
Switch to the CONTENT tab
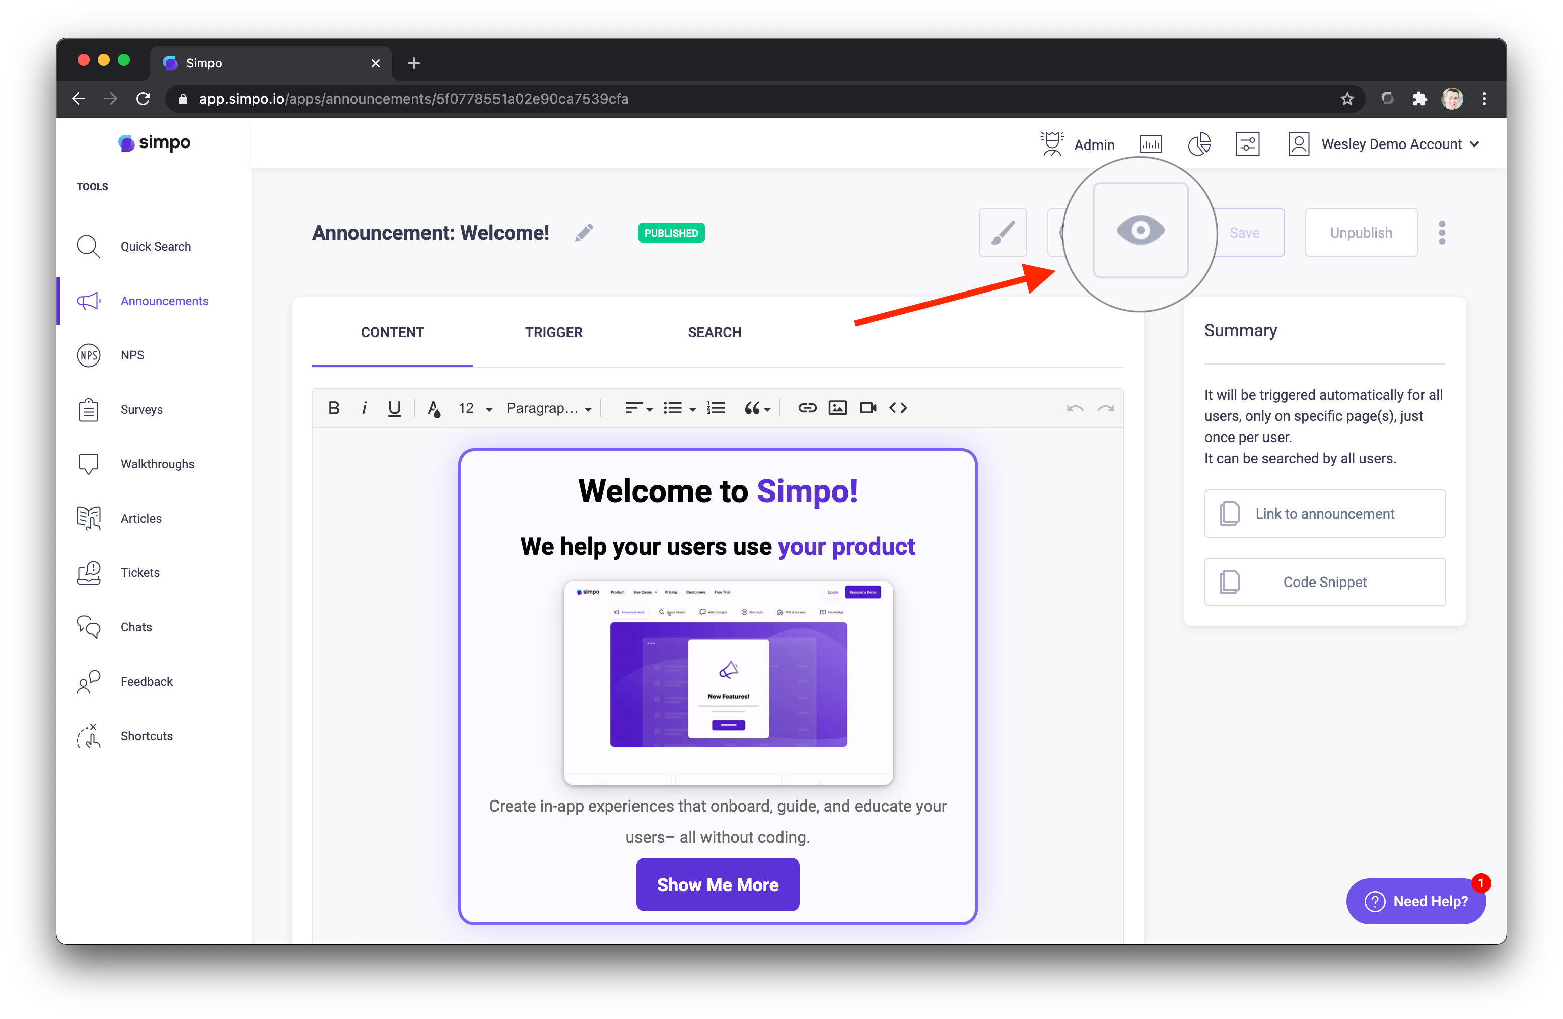[392, 333]
